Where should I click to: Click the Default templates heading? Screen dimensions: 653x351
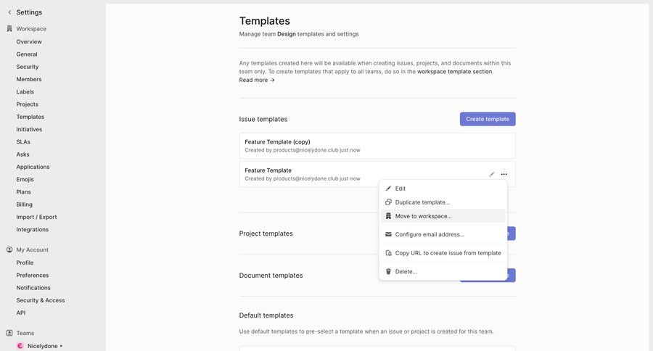click(266, 315)
